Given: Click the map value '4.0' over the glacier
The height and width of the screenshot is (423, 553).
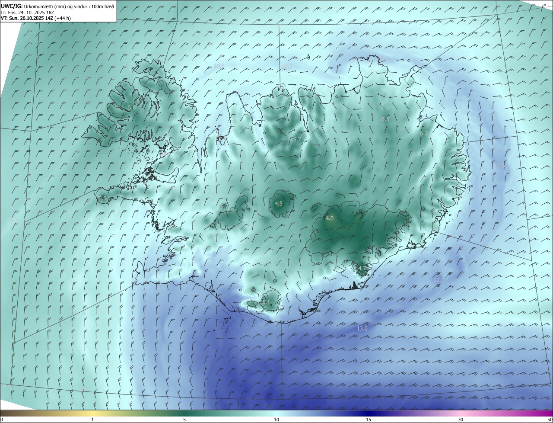Looking at the screenshot, I should coord(330,218).
